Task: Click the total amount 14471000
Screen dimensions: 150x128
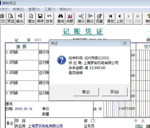Action: (127, 108)
